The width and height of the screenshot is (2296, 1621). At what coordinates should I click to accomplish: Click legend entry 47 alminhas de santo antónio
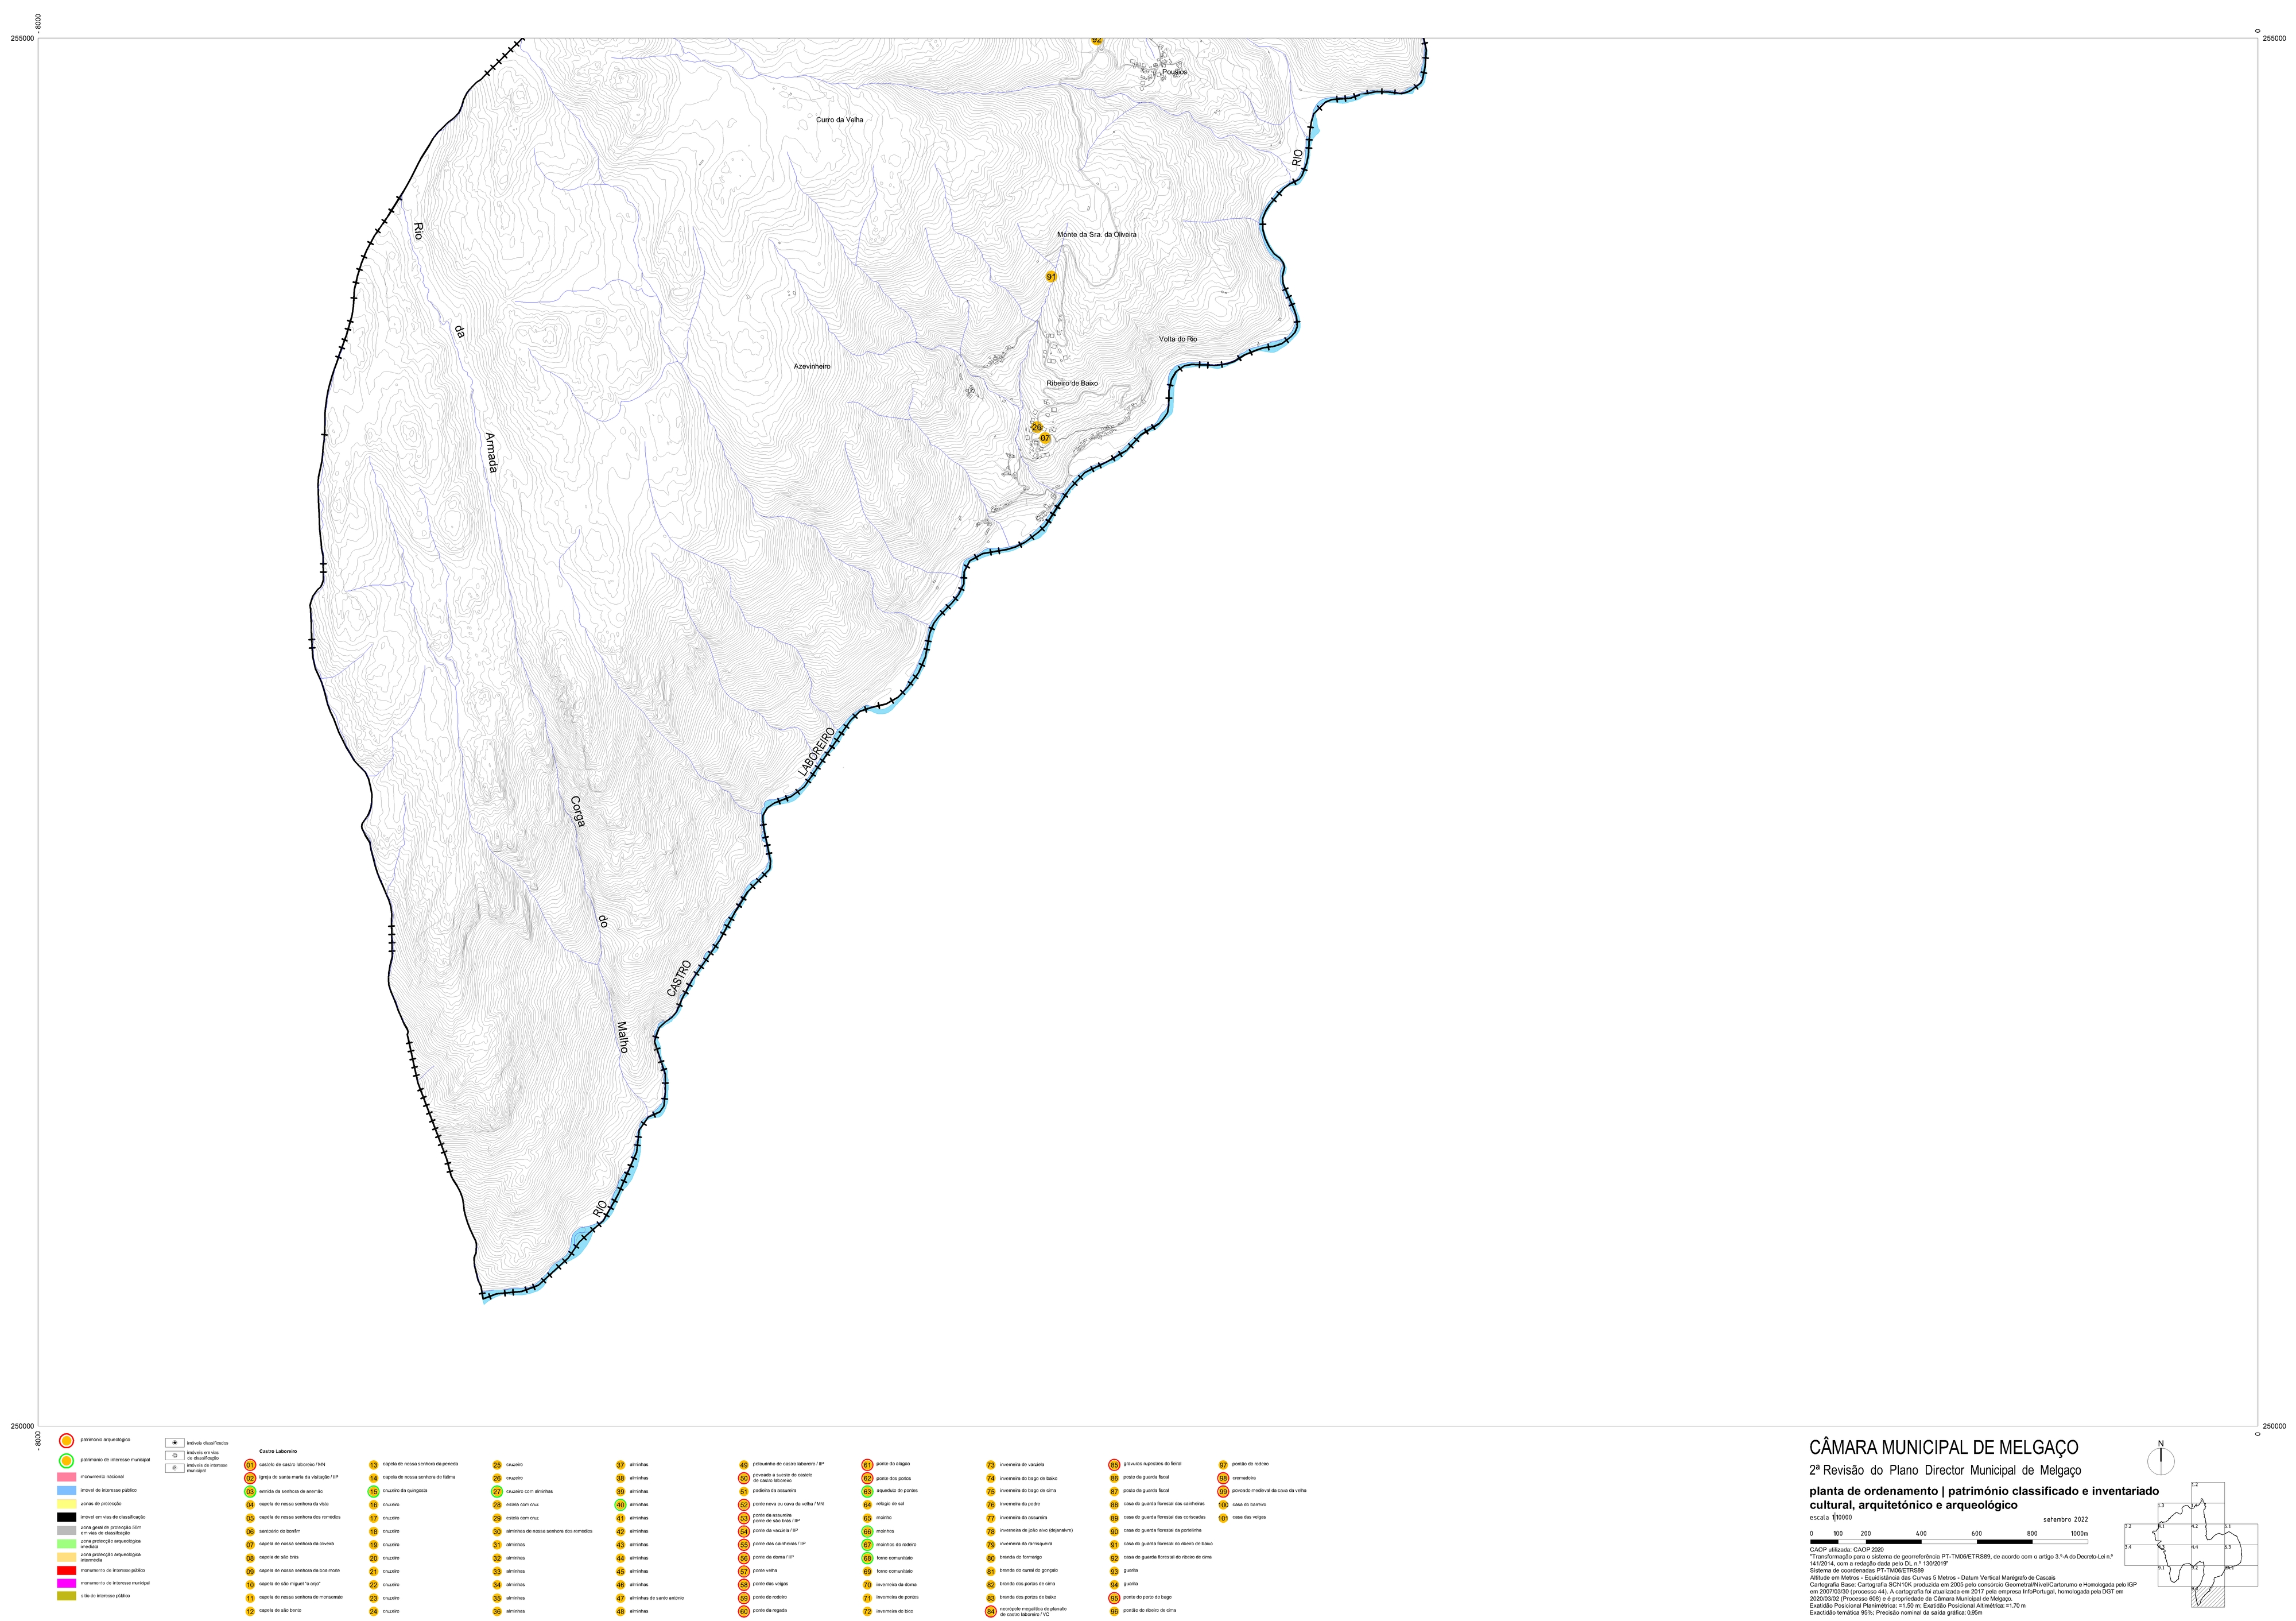coord(649,1598)
